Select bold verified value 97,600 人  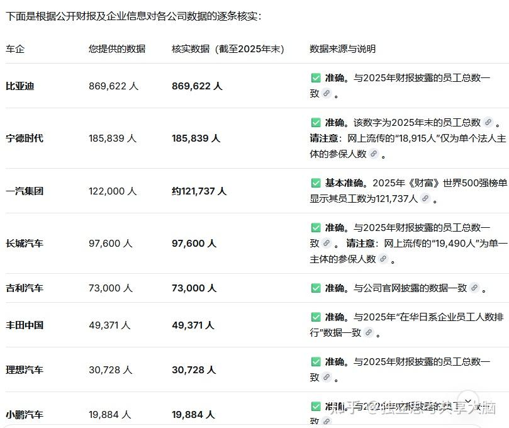[194, 243]
